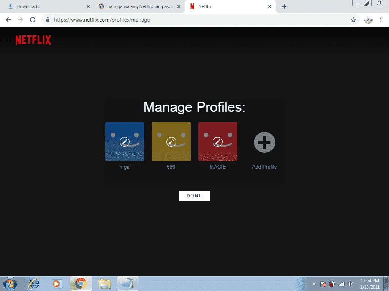
Task: Click the Add Profile label
Action: pyautogui.click(x=264, y=167)
